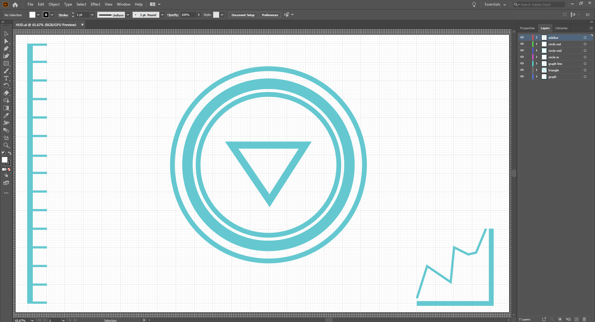Open the stroke weight dropdown
Screen dimensions: 595x322
(x=92, y=15)
